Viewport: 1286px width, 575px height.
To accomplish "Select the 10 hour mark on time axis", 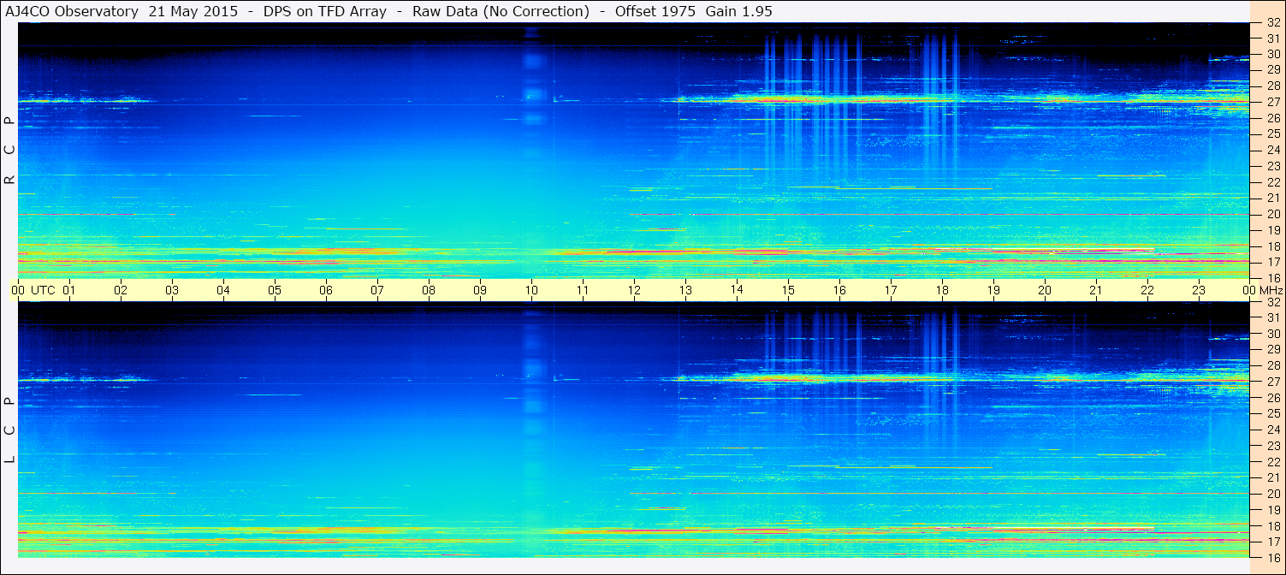I will click(531, 290).
